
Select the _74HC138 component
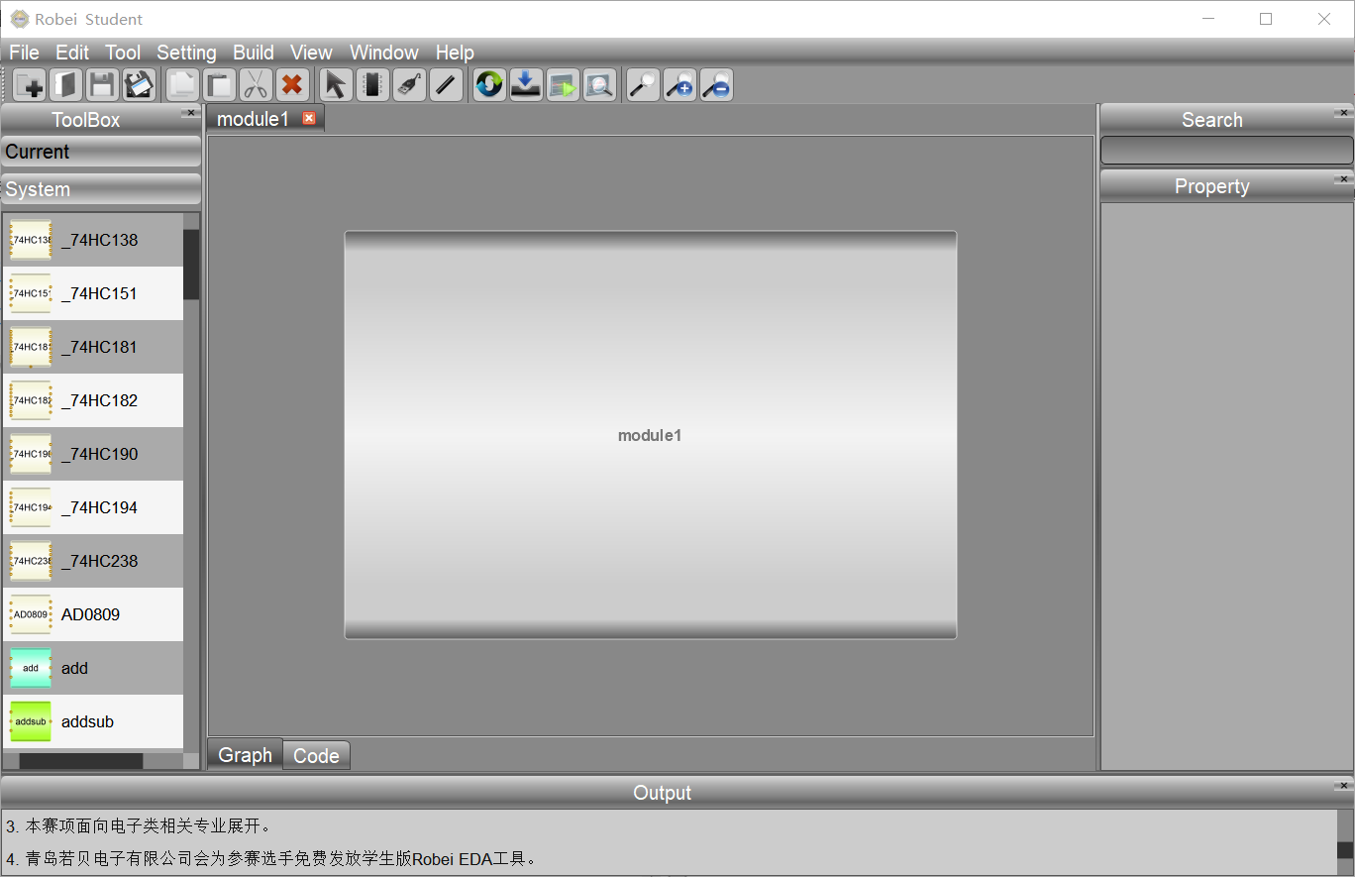tap(93, 240)
